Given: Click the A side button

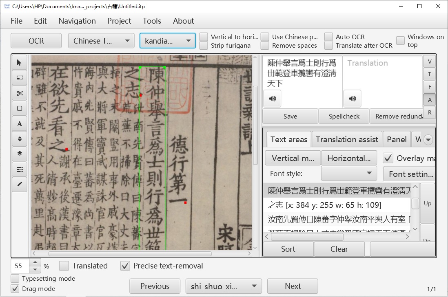Looking at the screenshot, I should click(429, 100).
